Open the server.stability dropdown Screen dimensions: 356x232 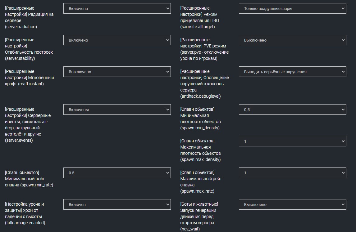117,40
